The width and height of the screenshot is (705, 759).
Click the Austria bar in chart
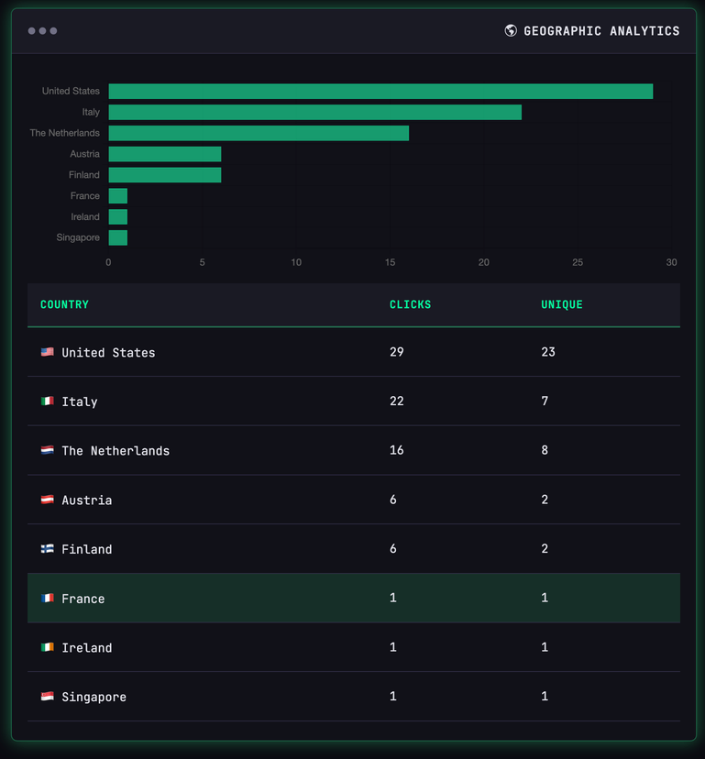tap(165, 154)
